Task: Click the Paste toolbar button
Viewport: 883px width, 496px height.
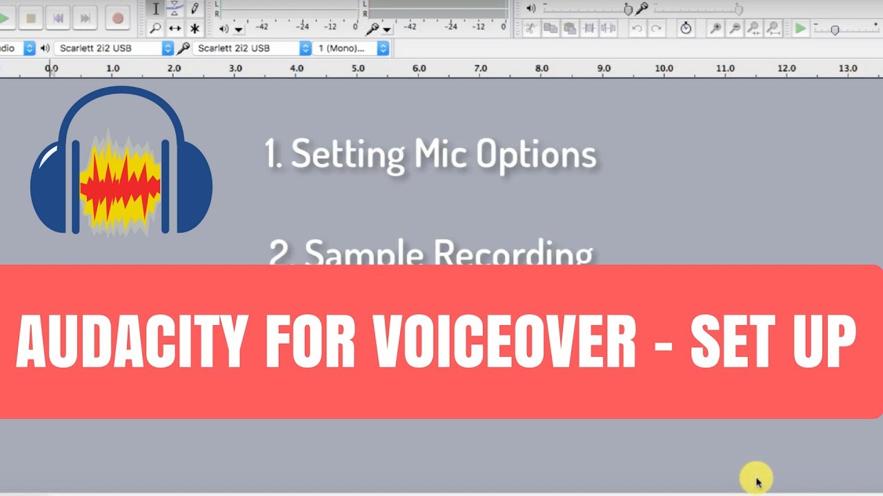Action: (x=569, y=28)
